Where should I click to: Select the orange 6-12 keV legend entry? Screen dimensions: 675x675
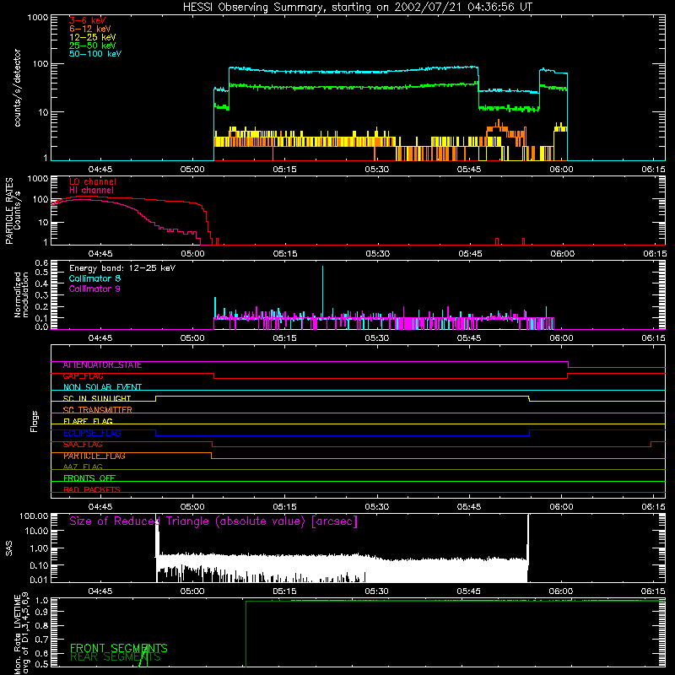(x=90, y=29)
